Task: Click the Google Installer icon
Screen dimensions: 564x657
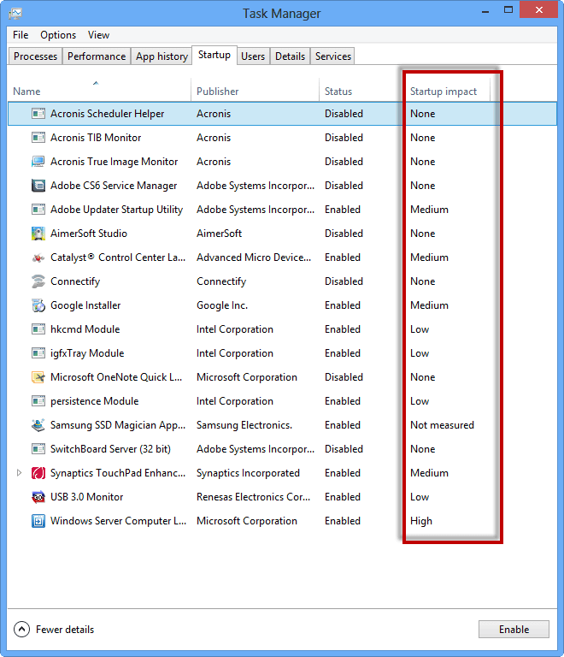Action: (x=38, y=305)
